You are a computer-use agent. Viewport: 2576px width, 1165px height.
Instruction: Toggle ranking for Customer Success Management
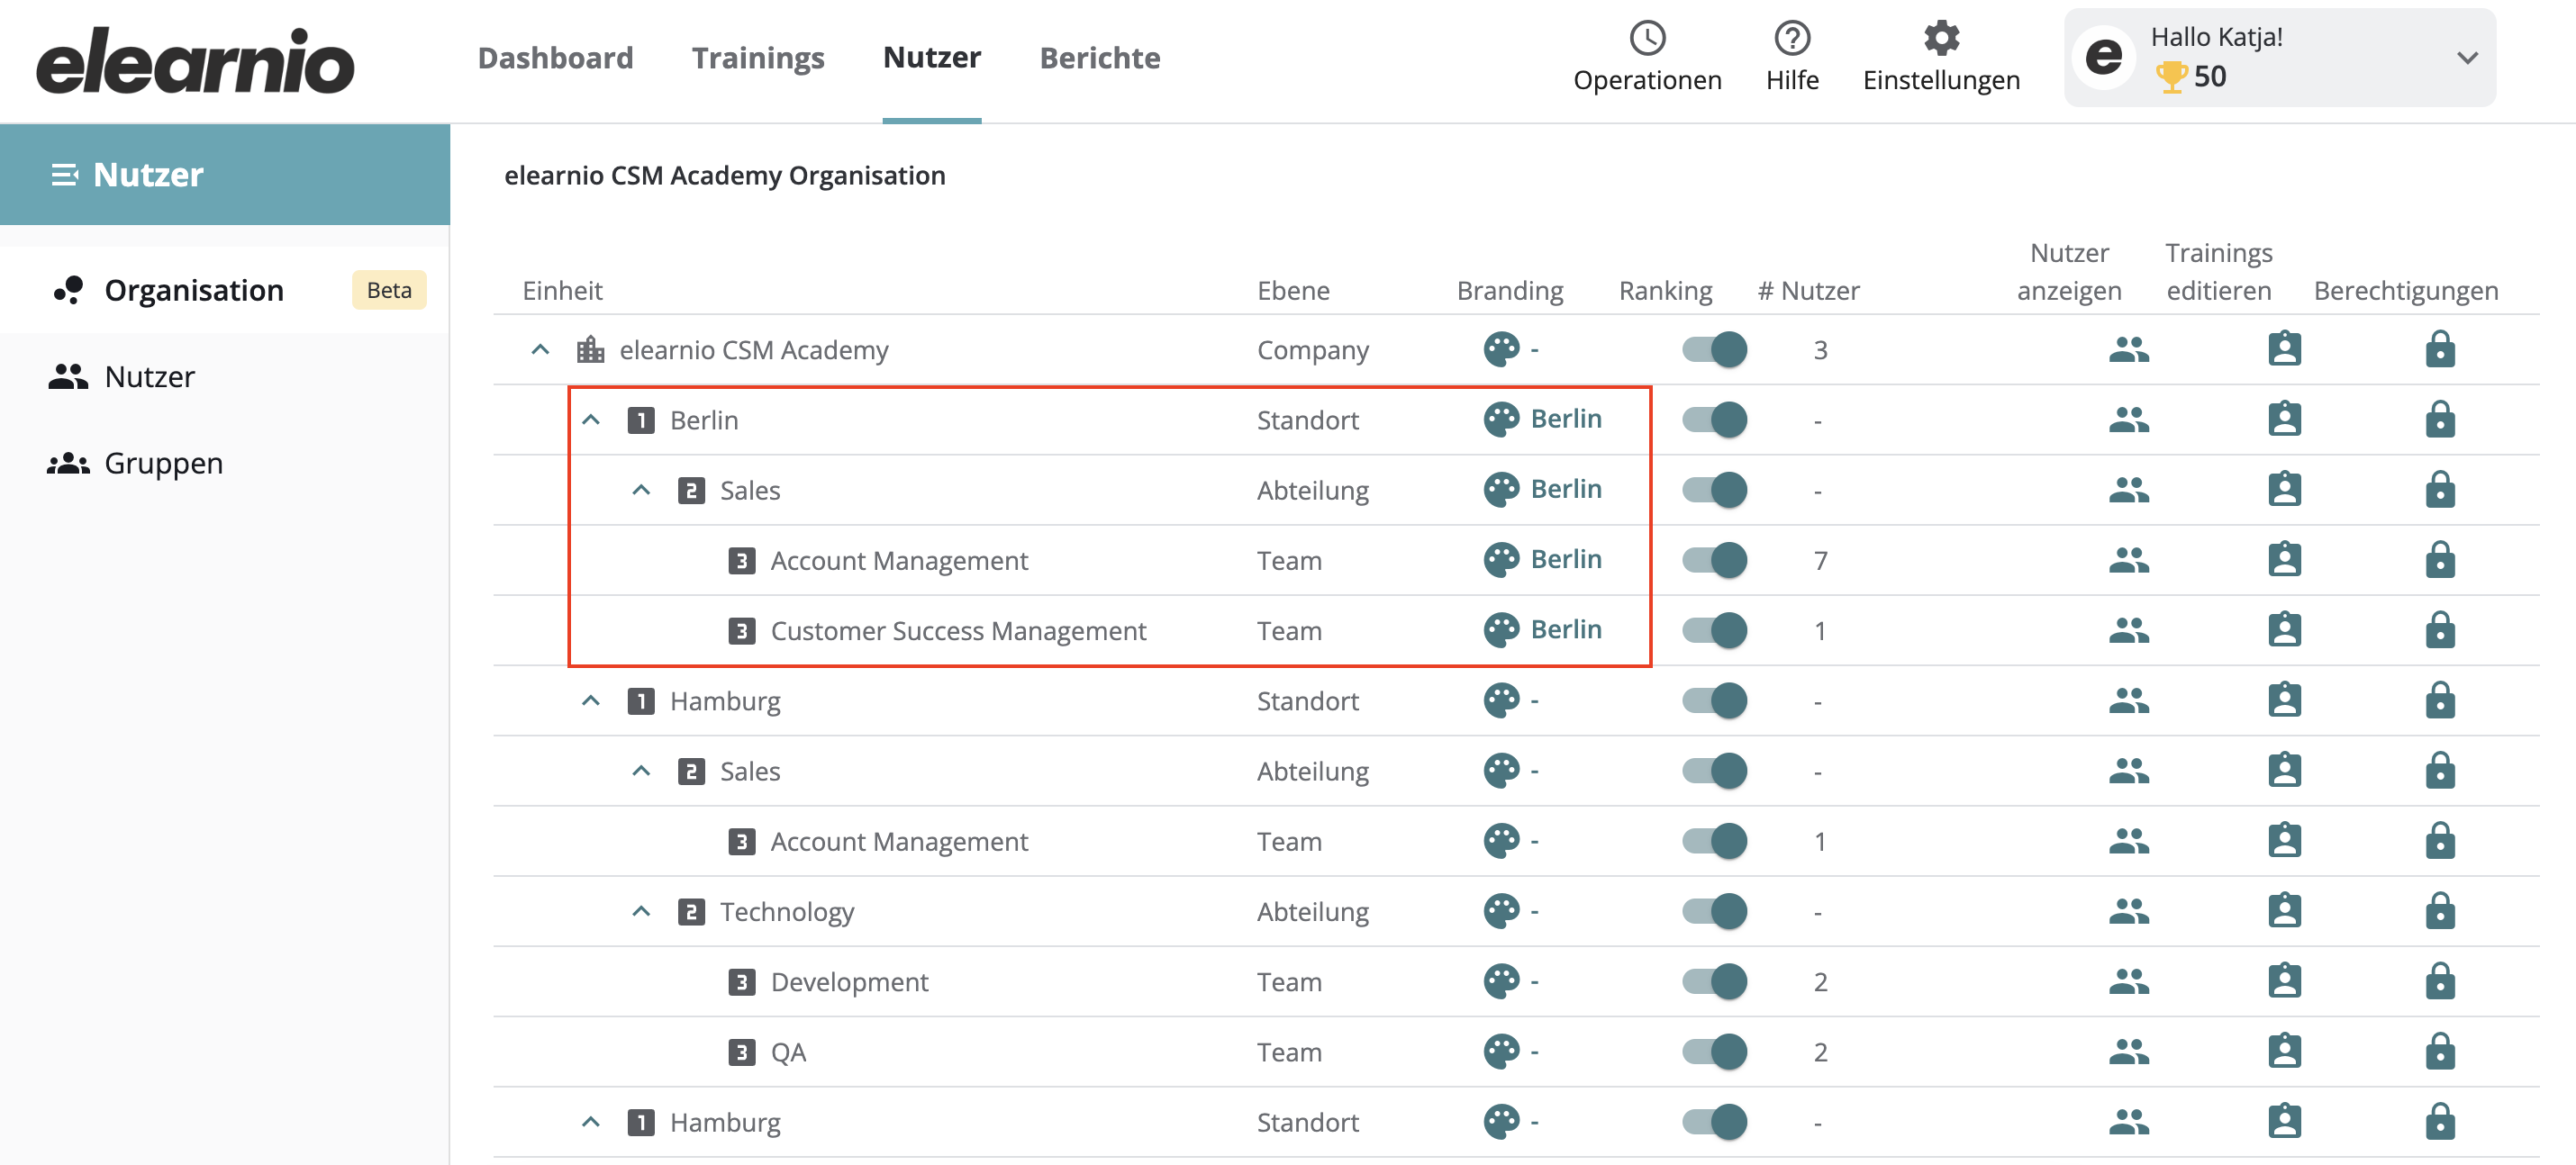click(1714, 630)
